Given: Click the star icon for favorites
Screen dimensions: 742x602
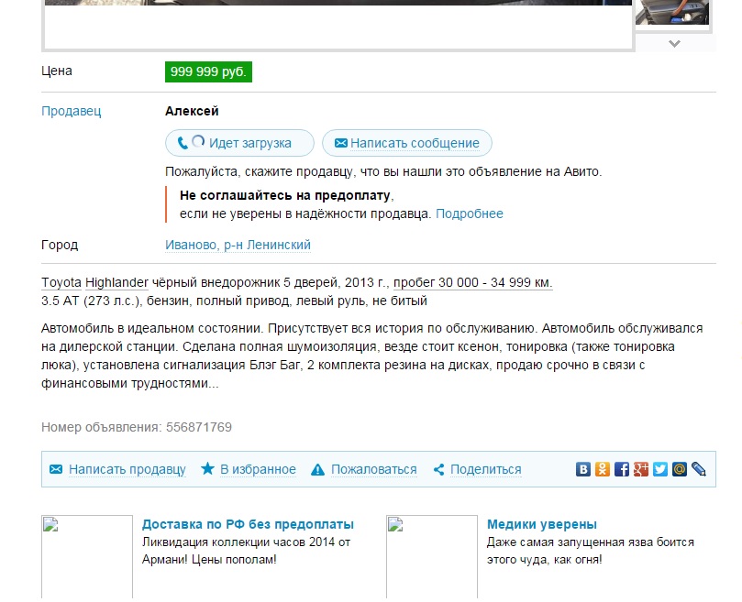Looking at the screenshot, I should 207,468.
